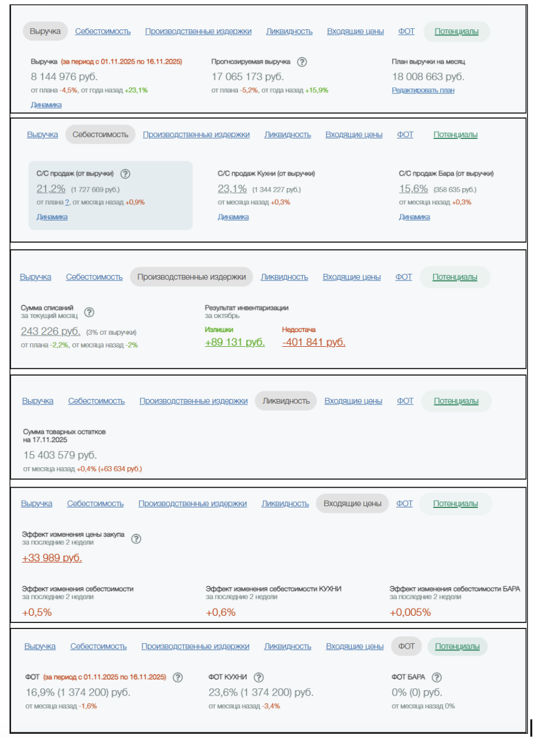533x738 pixels.
Task: Click help icon after the ФОТ period label
Action: (177, 677)
